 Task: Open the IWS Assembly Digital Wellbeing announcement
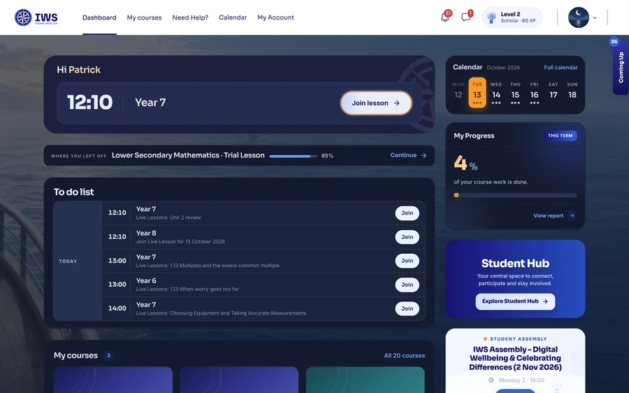point(515,358)
